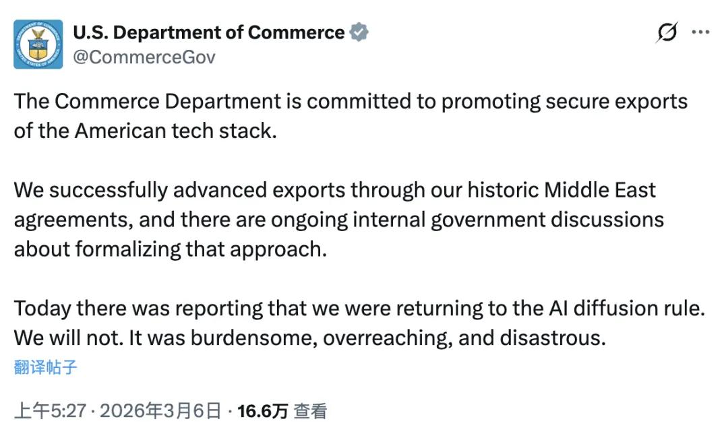Click the paragraph about Middle East agreements
The image size is (728, 440).
tap(337, 220)
